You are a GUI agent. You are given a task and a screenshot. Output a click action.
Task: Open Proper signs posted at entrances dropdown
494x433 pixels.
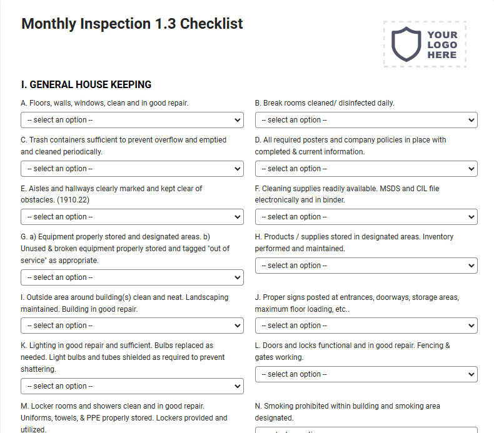coord(366,326)
